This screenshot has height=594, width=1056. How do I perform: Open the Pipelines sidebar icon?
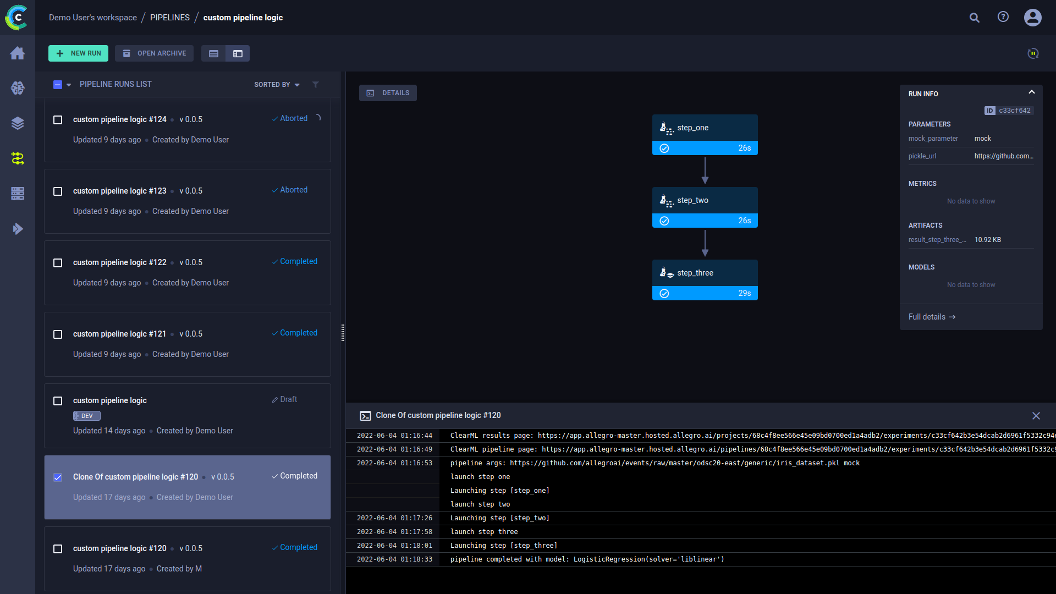(18, 158)
